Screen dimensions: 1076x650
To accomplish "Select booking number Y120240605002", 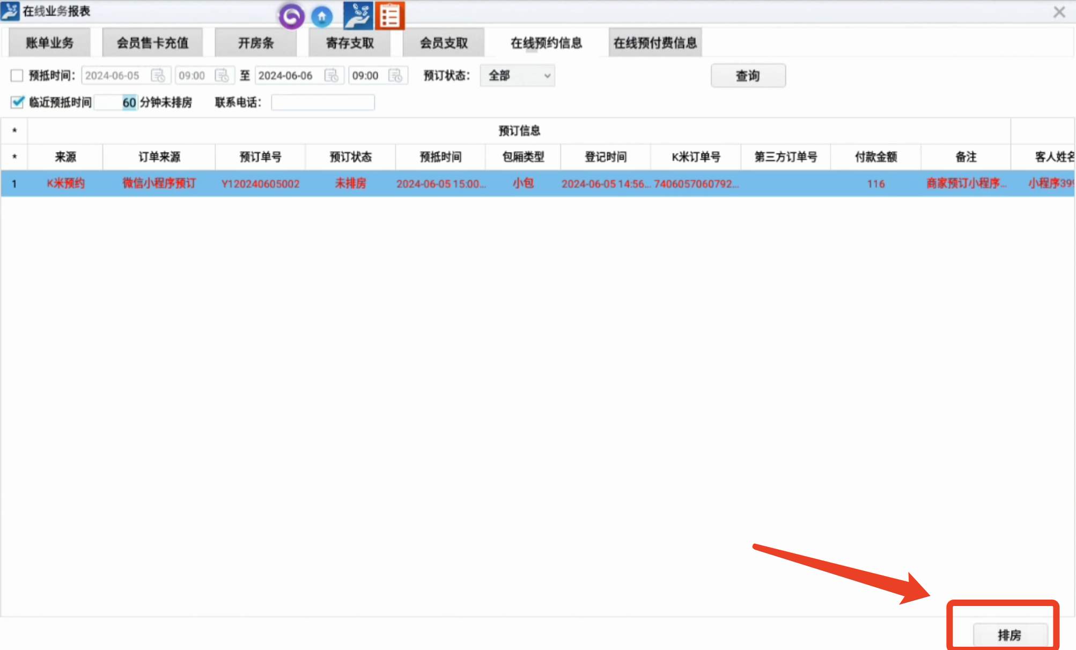I will coord(260,183).
